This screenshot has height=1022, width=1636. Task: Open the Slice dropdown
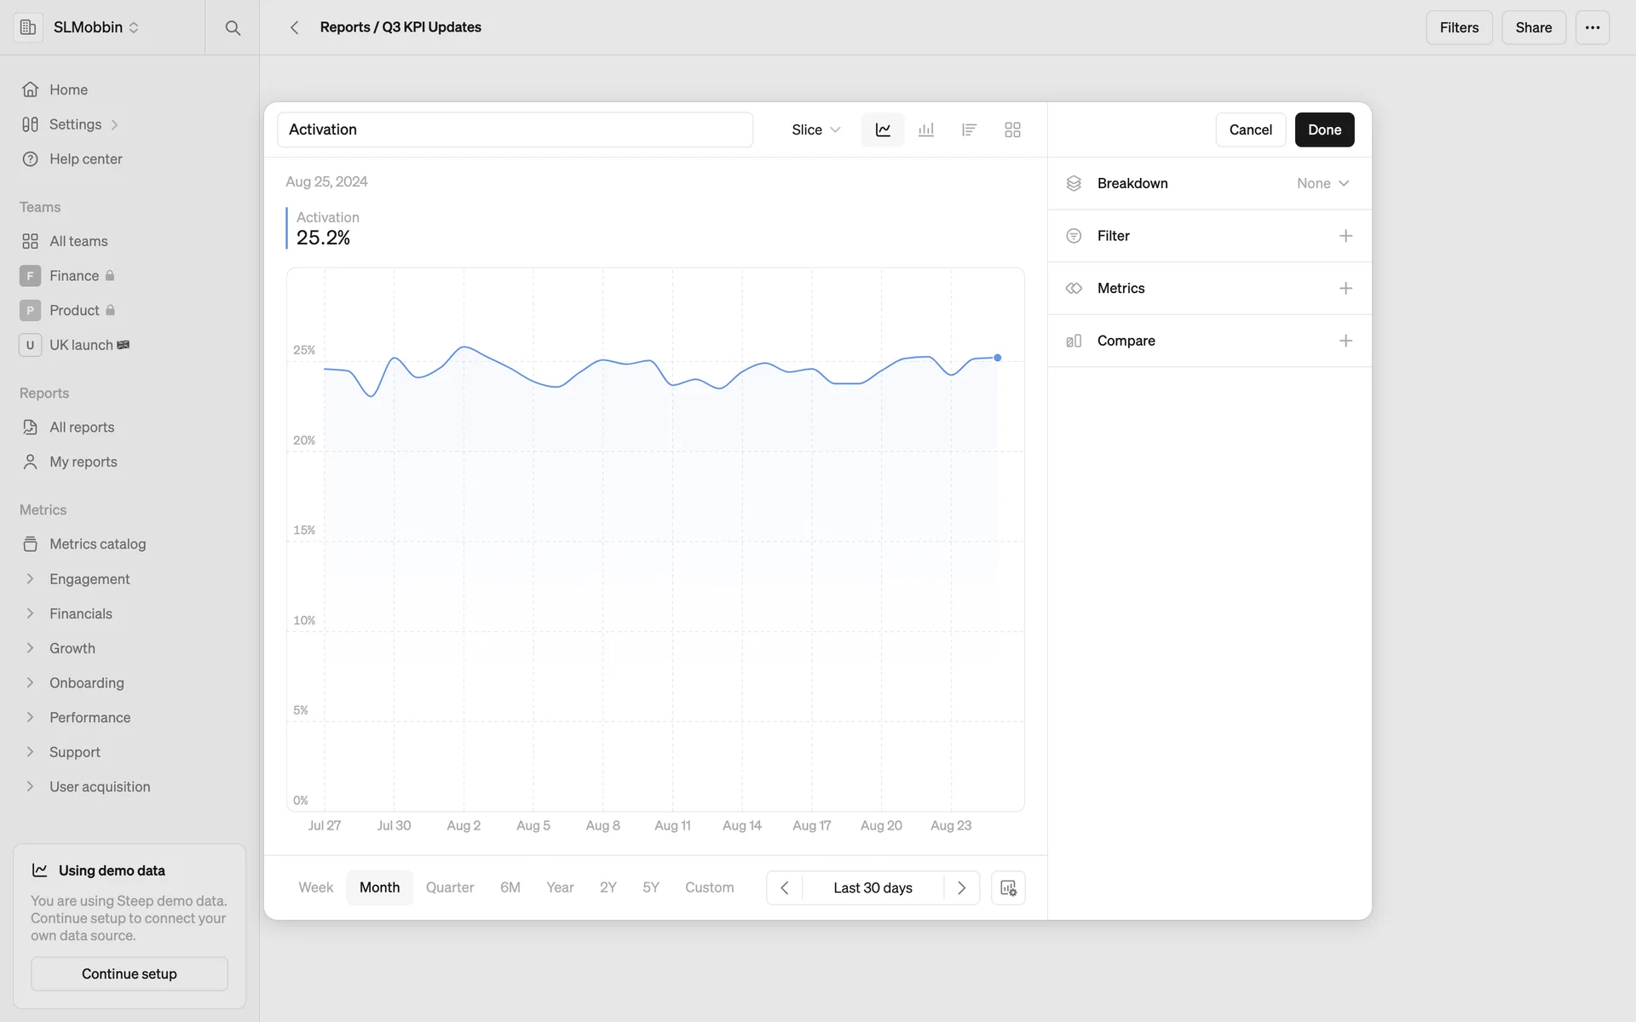pos(815,129)
